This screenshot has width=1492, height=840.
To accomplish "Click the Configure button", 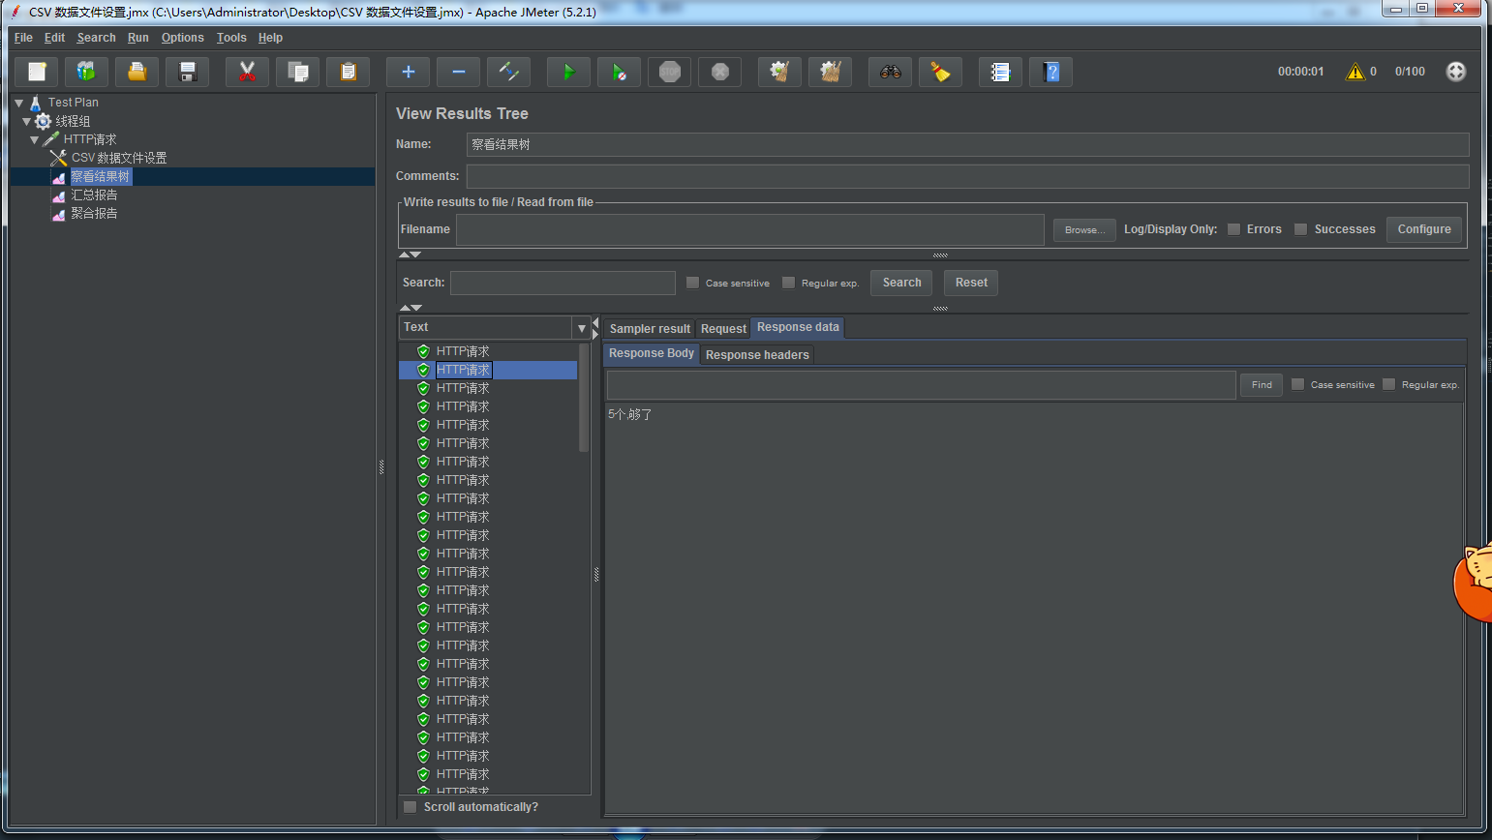I will pos(1423,229).
